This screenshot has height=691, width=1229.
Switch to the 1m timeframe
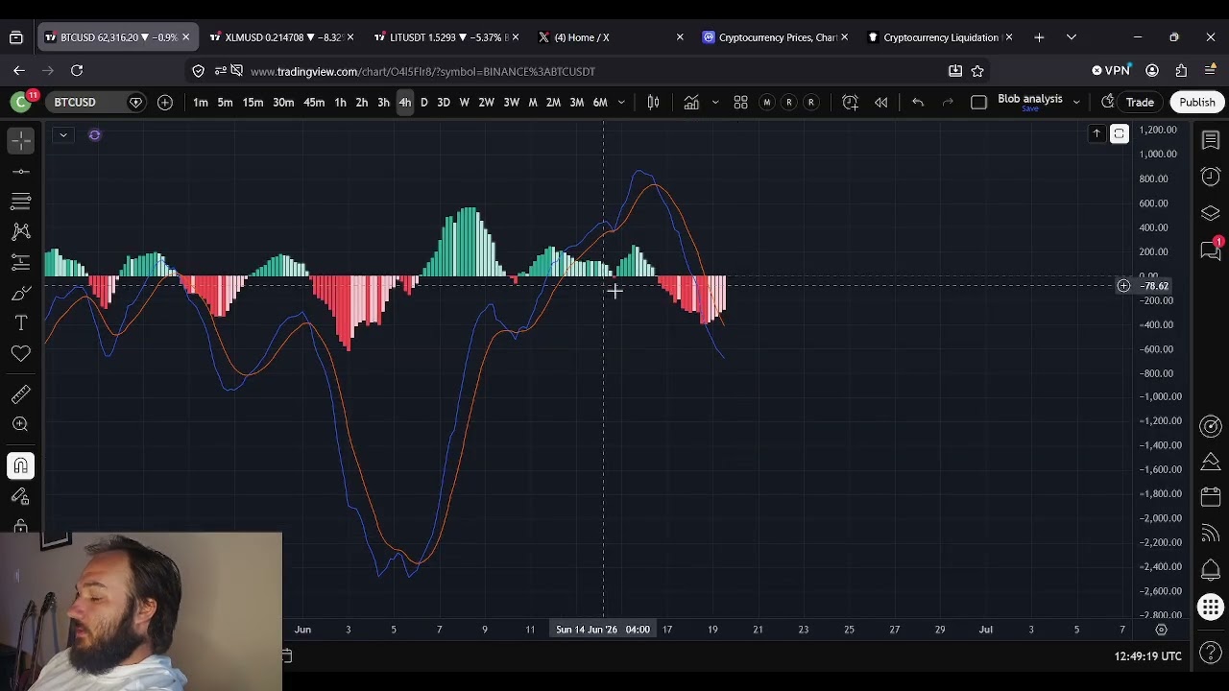pyautogui.click(x=201, y=102)
